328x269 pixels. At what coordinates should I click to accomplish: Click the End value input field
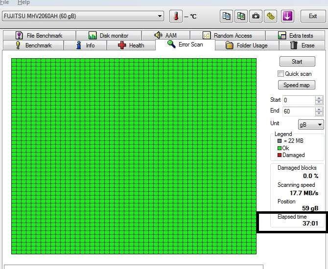click(299, 112)
